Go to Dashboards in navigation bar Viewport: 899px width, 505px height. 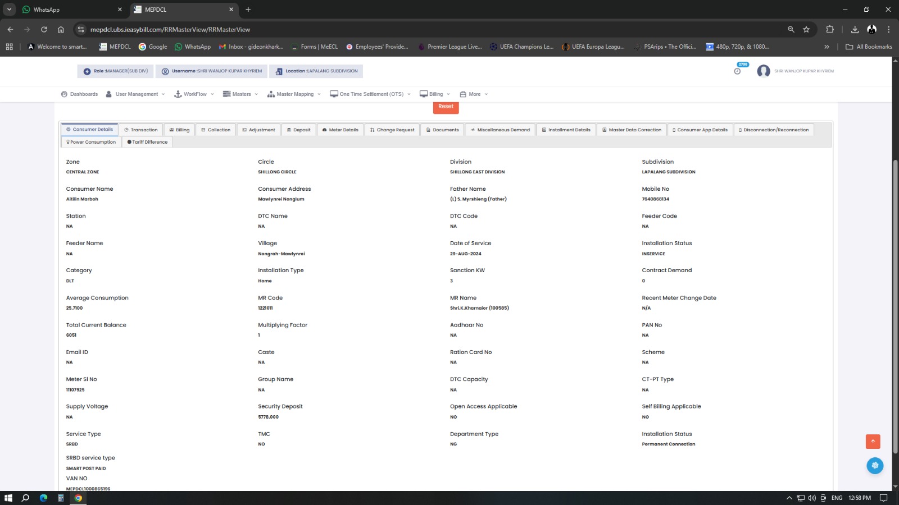point(79,94)
